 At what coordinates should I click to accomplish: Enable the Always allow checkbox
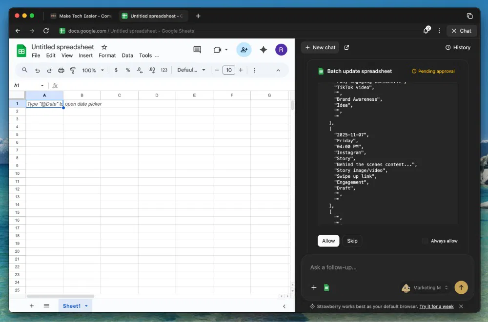(x=425, y=241)
